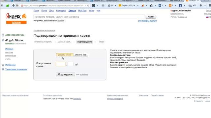Open the платежи sidebar link
The width and height of the screenshot is (211, 118).
pos(9,52)
